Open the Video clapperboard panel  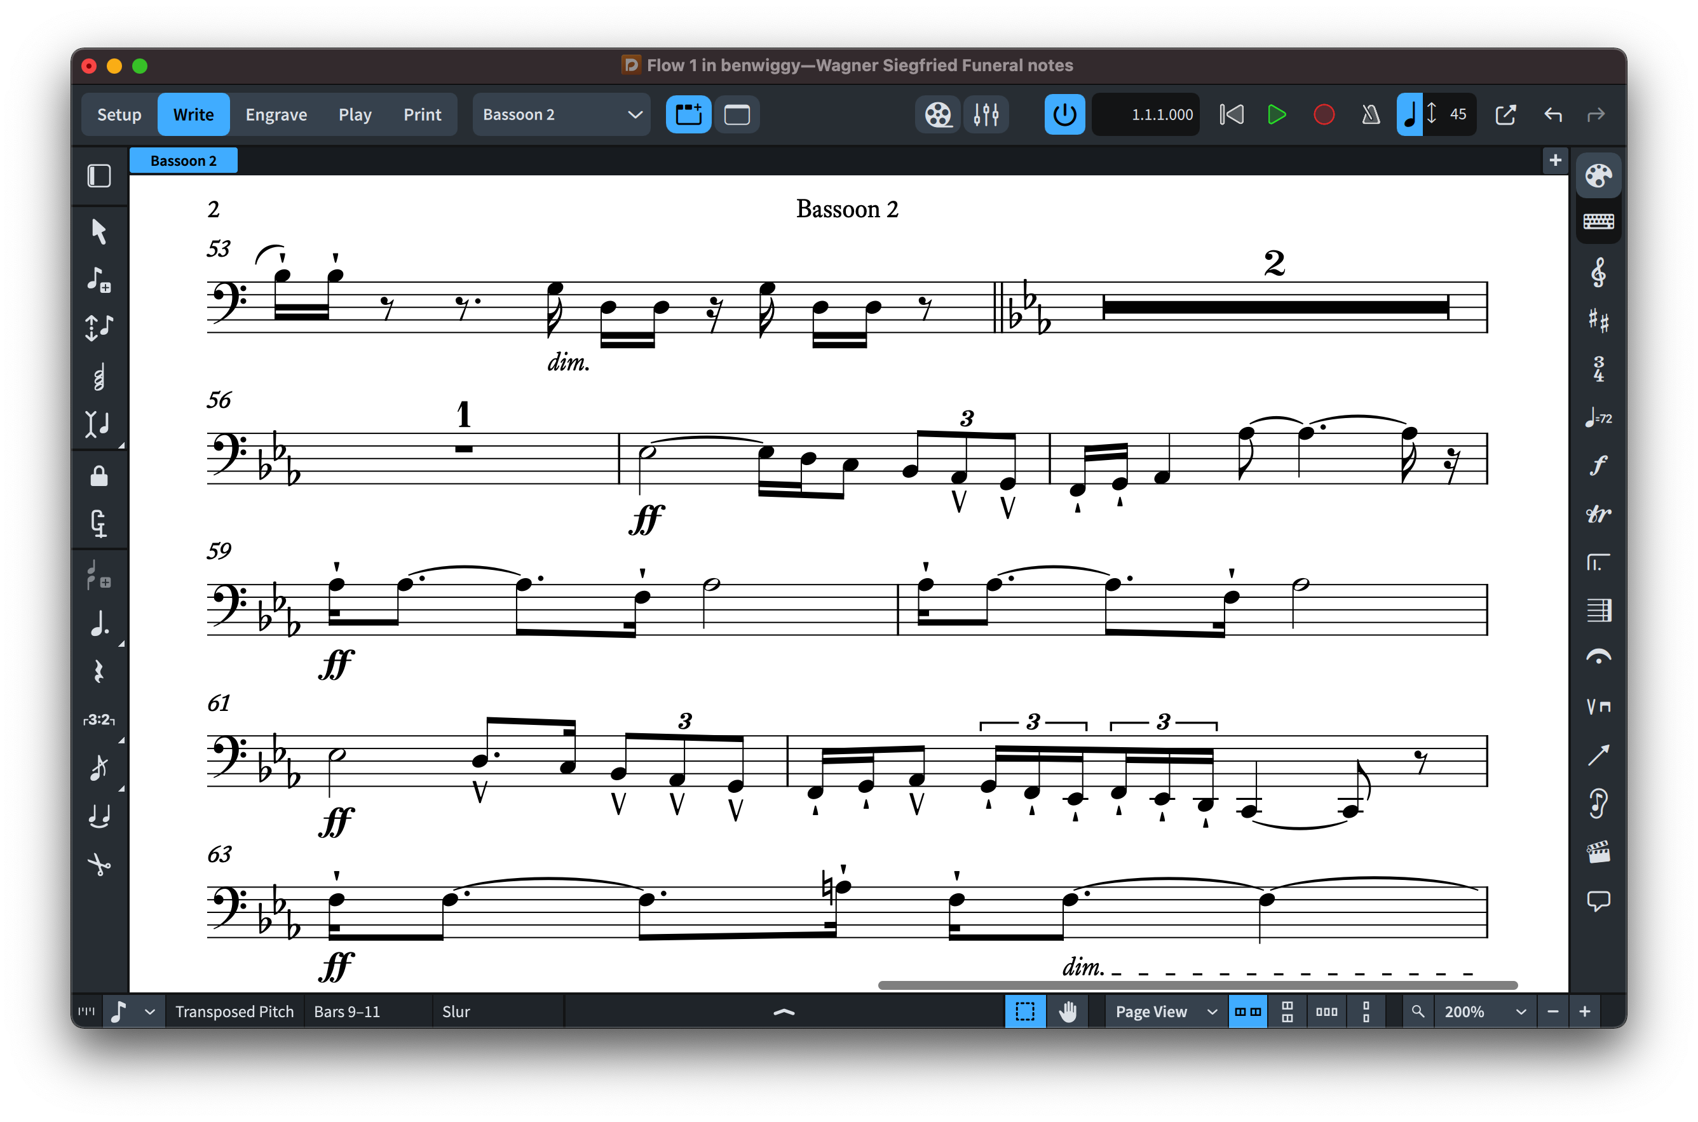pos(1597,851)
